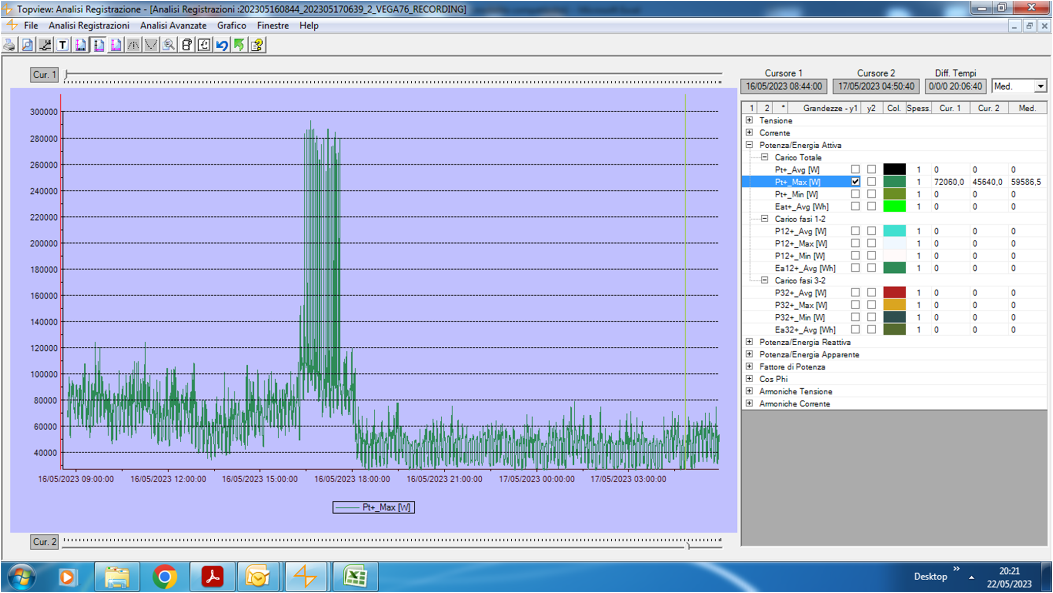Click the Cur. 1 button

click(x=44, y=75)
